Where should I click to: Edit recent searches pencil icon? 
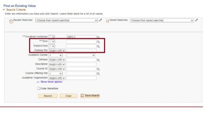click(x=101, y=20)
